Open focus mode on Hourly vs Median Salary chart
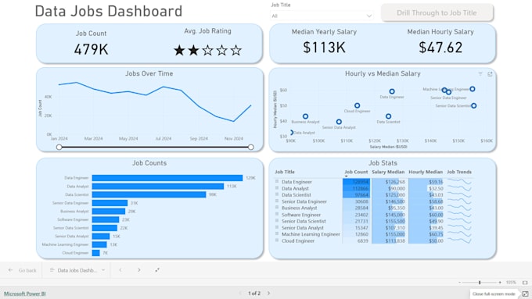Screen dimensions: 532x299 [x=490, y=74]
